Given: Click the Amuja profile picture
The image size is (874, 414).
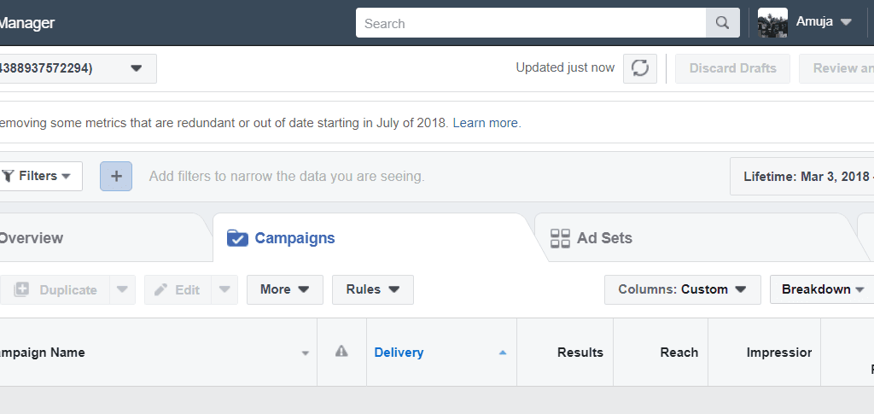Looking at the screenshot, I should [772, 23].
